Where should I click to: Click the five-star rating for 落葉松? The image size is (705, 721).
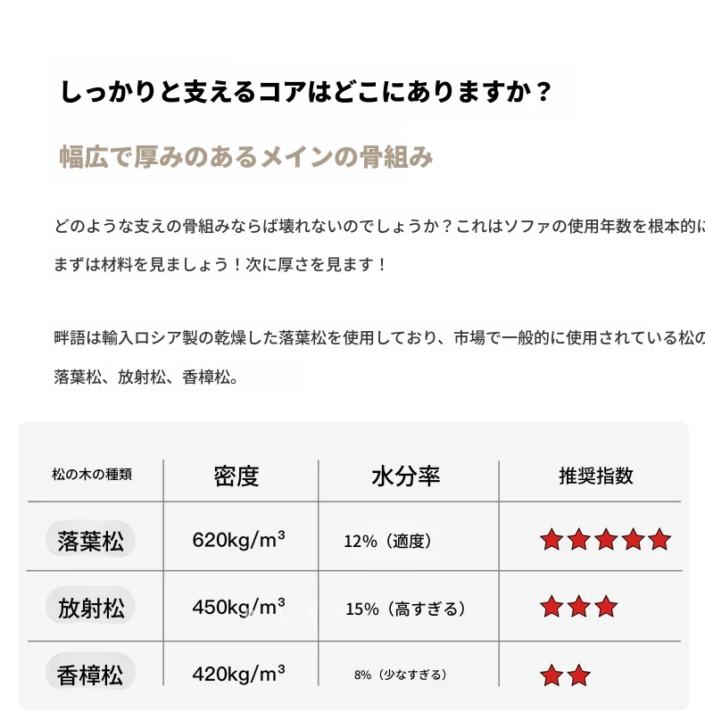tap(605, 539)
